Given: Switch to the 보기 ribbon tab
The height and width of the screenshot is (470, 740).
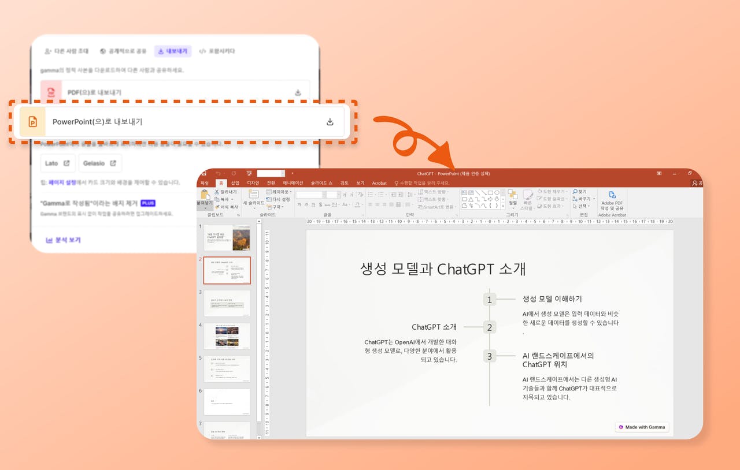Looking at the screenshot, I should coord(361,183).
